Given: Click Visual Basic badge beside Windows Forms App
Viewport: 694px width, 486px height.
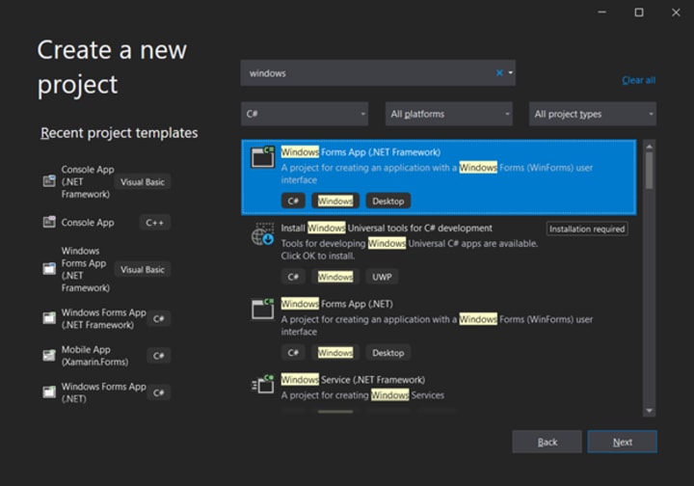Looking at the screenshot, I should [143, 270].
